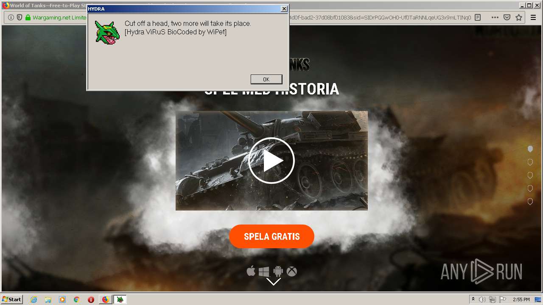Image resolution: width=543 pixels, height=305 pixels.
Task: Open the volume speaker tray icon
Action: 483,299
